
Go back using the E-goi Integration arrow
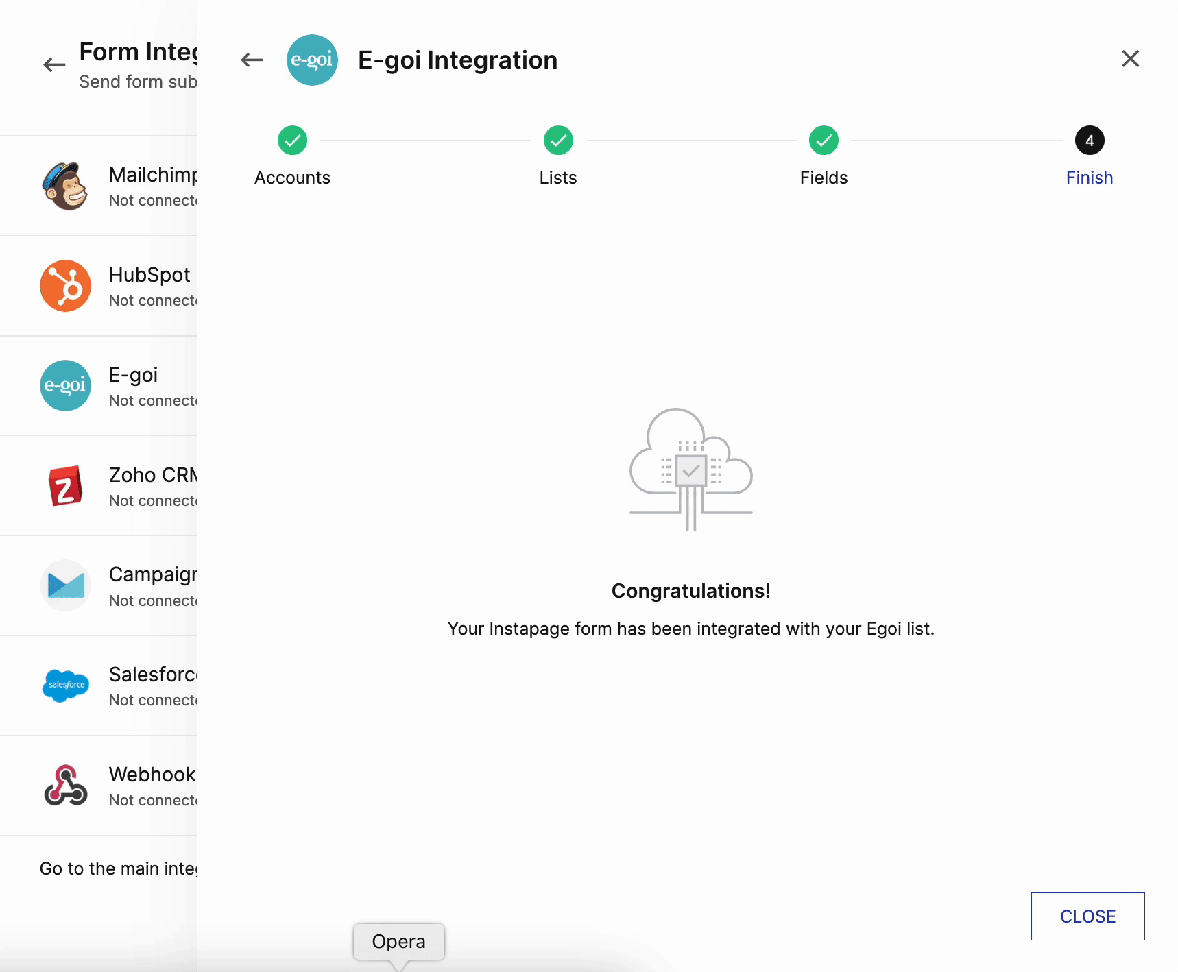point(252,60)
